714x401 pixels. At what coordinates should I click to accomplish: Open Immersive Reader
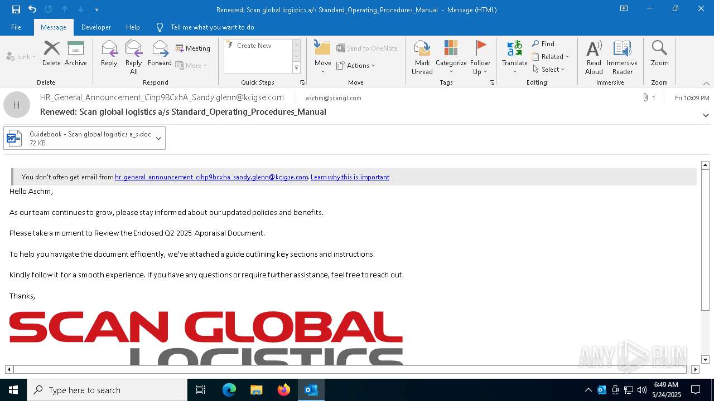[622, 57]
